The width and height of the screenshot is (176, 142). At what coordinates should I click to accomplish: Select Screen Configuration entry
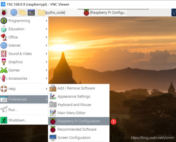[79, 138]
